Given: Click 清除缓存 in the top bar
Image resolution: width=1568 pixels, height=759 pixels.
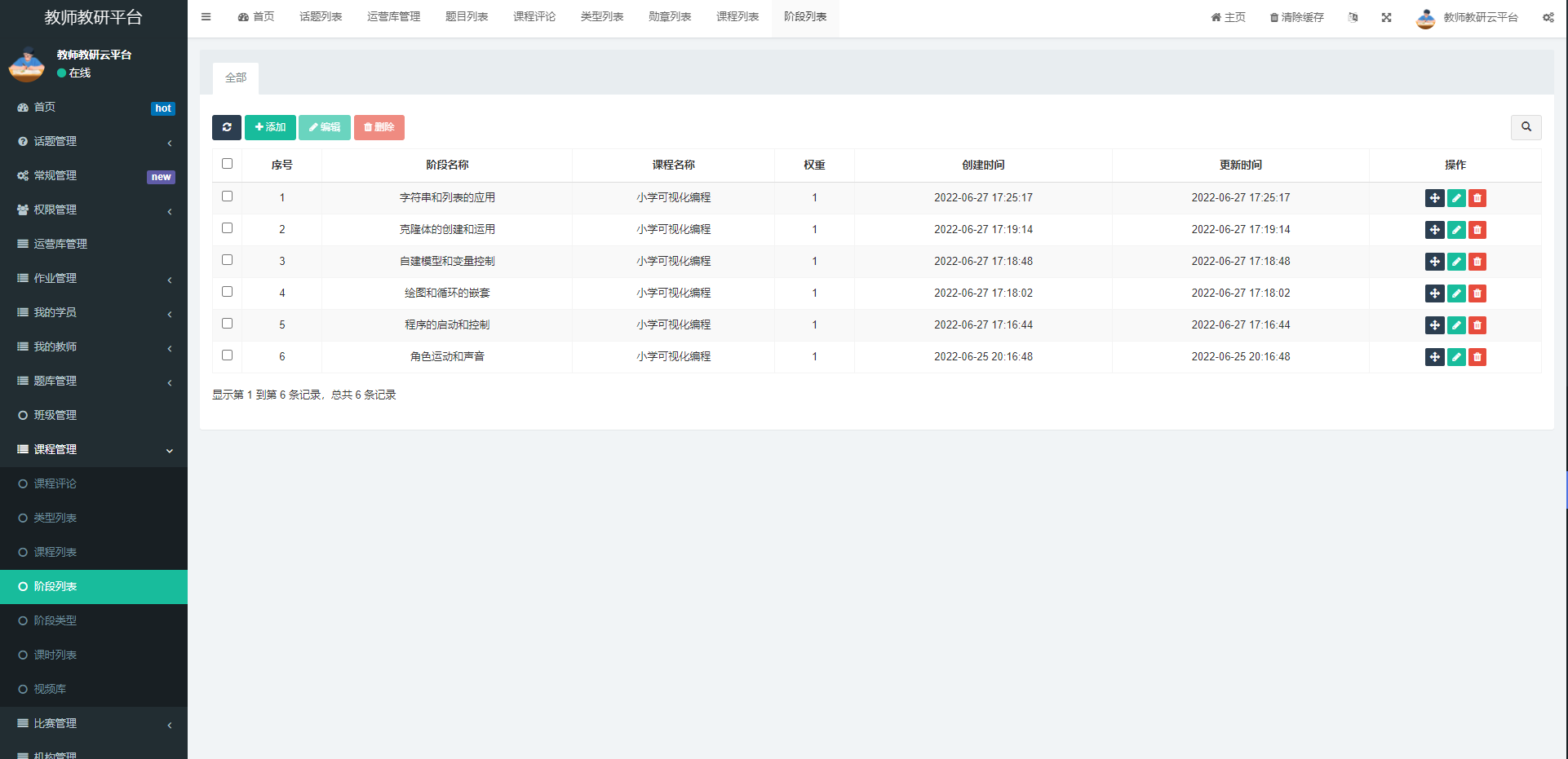Looking at the screenshot, I should (x=1296, y=17).
